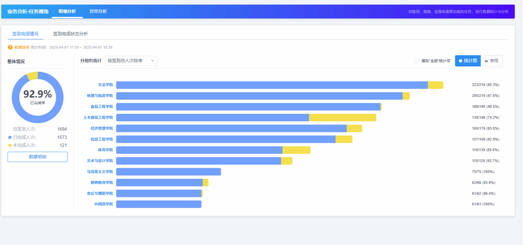This screenshot has width=523, height=245.
Task: Click the orange question mark data info icon
Action: coord(10,47)
